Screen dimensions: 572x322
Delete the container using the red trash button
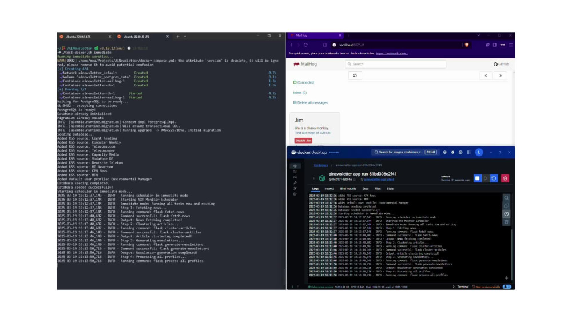pos(505,178)
